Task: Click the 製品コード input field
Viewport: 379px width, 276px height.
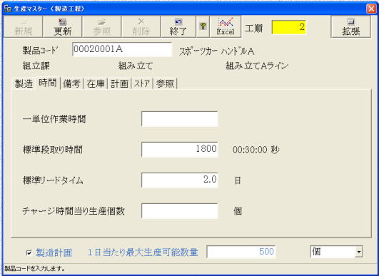Action: (x=122, y=49)
